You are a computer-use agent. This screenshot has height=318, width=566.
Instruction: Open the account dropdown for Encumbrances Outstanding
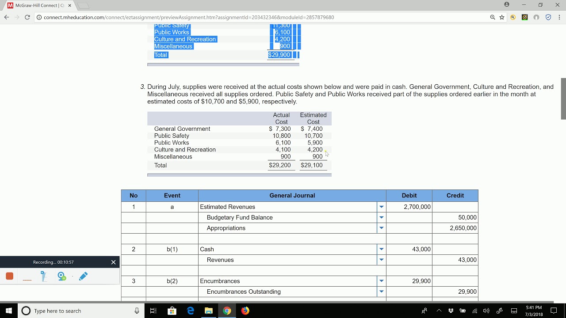pyautogui.click(x=381, y=291)
